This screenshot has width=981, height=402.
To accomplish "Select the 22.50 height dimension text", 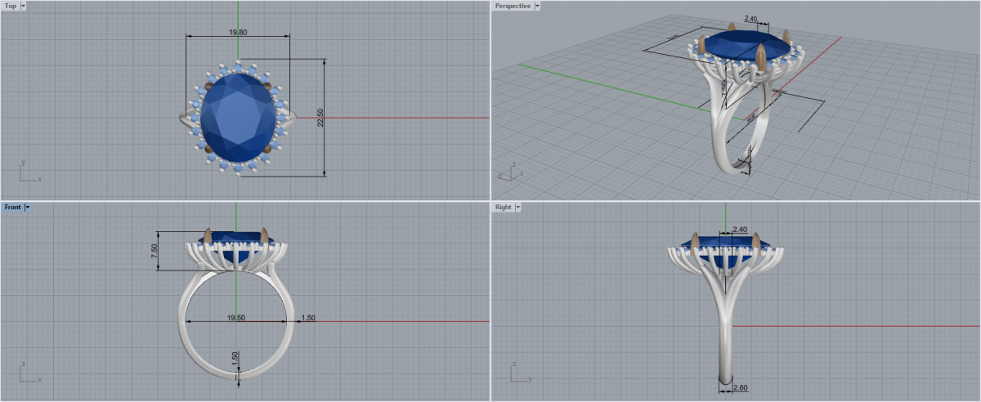I will [x=320, y=118].
